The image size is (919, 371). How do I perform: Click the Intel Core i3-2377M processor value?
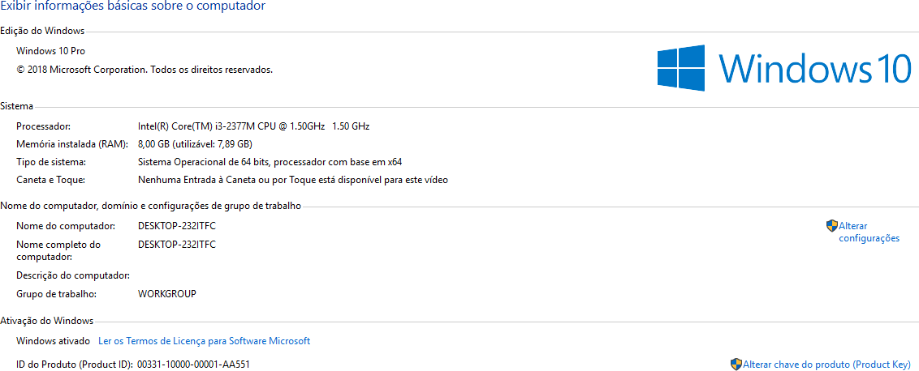click(x=254, y=126)
